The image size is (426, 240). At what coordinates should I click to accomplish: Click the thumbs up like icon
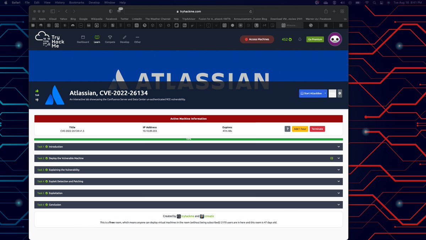37,91
